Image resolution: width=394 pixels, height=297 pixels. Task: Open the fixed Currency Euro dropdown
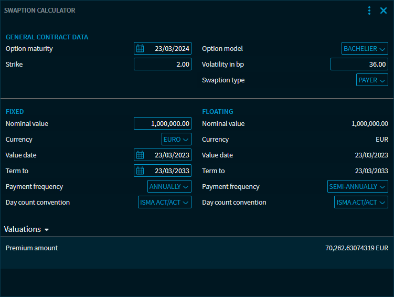point(176,140)
